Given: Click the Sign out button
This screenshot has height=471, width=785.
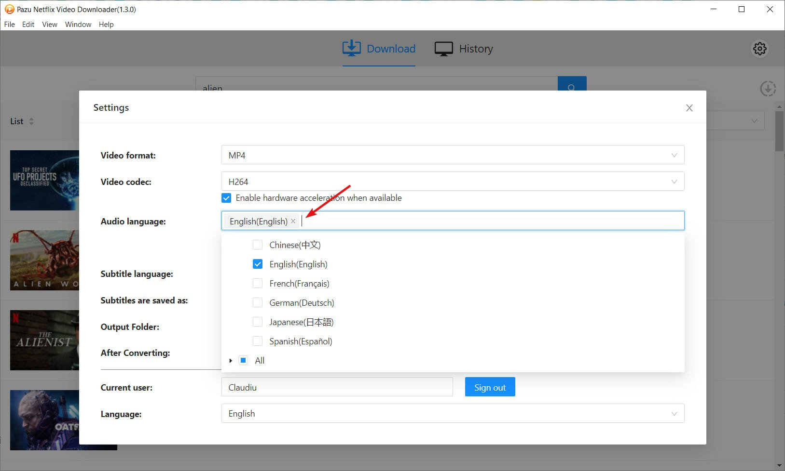Looking at the screenshot, I should click(490, 387).
